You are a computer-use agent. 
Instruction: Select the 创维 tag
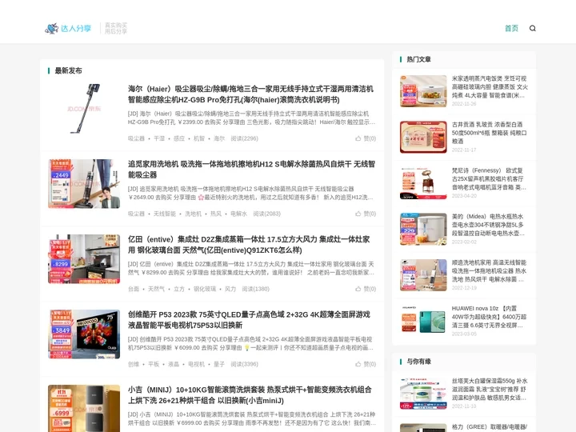coord(134,364)
